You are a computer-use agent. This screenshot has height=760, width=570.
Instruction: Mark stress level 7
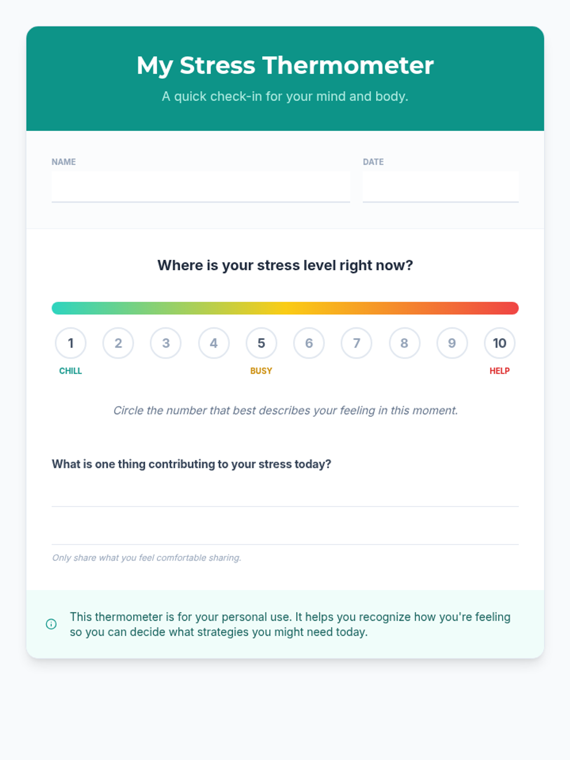[x=357, y=343]
